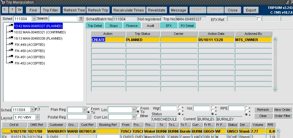Click the 'Action Date' column header
The image size is (293, 138).
[216, 34]
